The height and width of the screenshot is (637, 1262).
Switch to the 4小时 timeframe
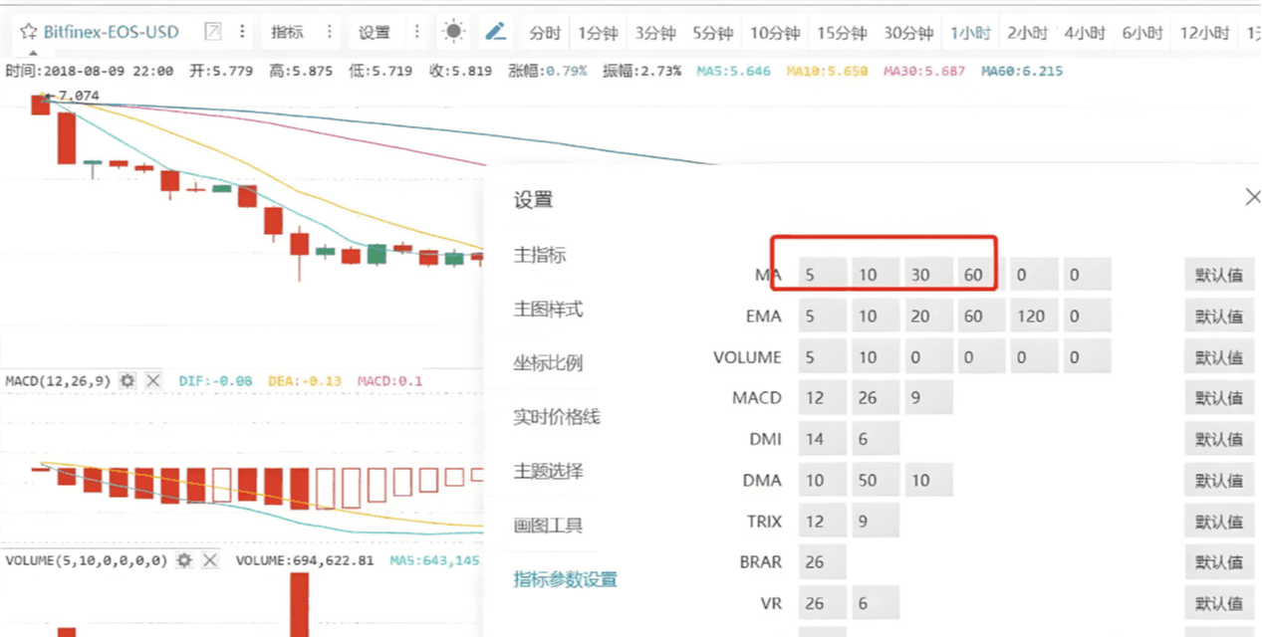(1085, 33)
